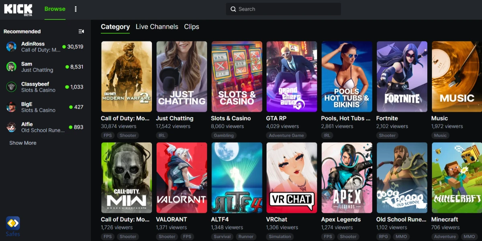
Task: Click the VALORANT title link
Action: 172,220
